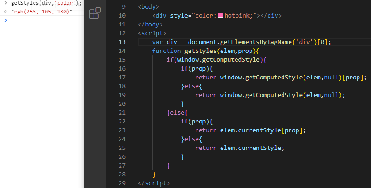Click line number 28 in the gutter

(x=122, y=175)
